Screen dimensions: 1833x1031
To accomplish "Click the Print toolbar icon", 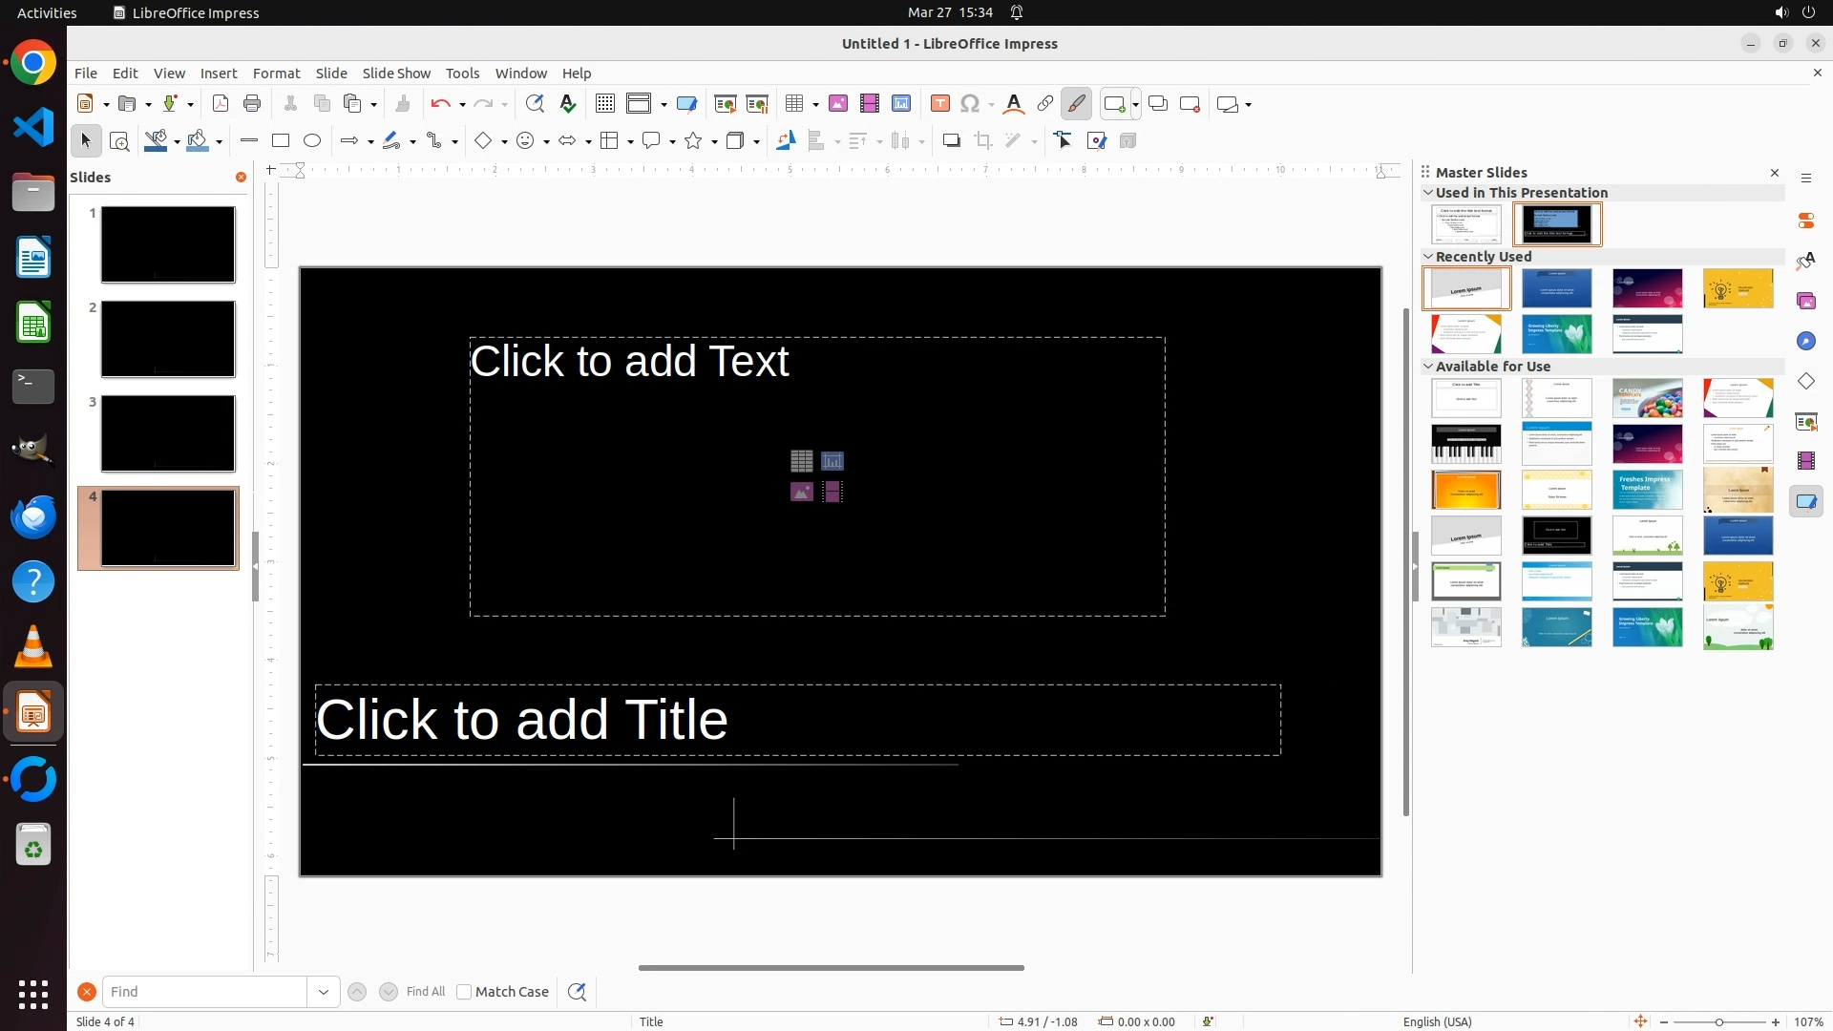I will pyautogui.click(x=252, y=104).
